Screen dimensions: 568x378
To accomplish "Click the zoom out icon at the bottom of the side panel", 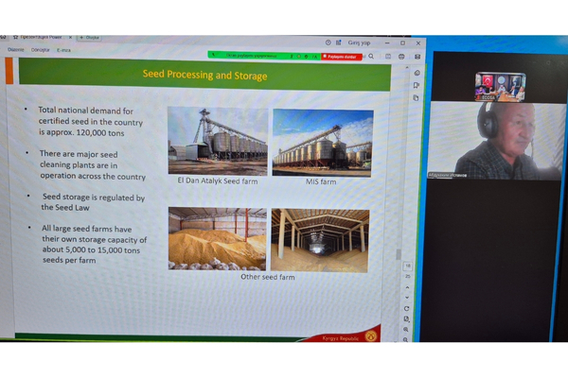I will (405, 339).
